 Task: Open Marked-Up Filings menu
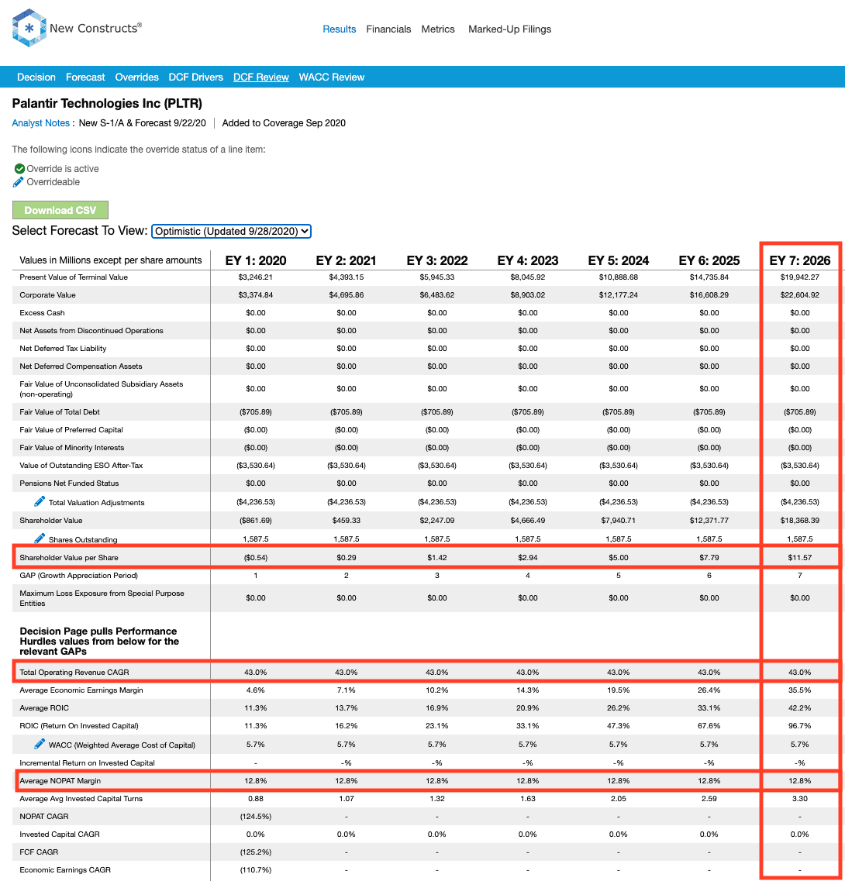pyautogui.click(x=509, y=29)
